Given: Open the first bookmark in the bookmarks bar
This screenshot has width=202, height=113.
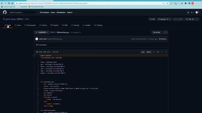Looking at the screenshot, I should click(8, 7).
